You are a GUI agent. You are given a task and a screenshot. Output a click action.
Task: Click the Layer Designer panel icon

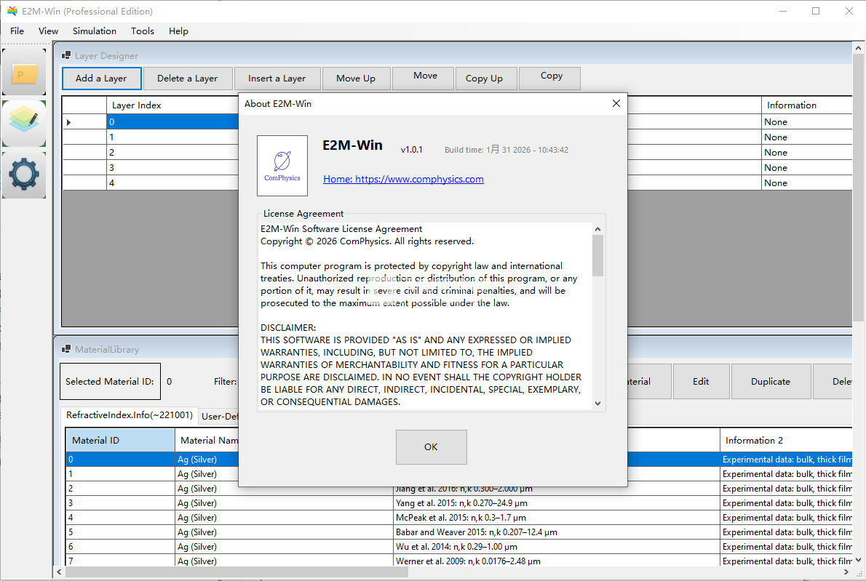pos(66,55)
